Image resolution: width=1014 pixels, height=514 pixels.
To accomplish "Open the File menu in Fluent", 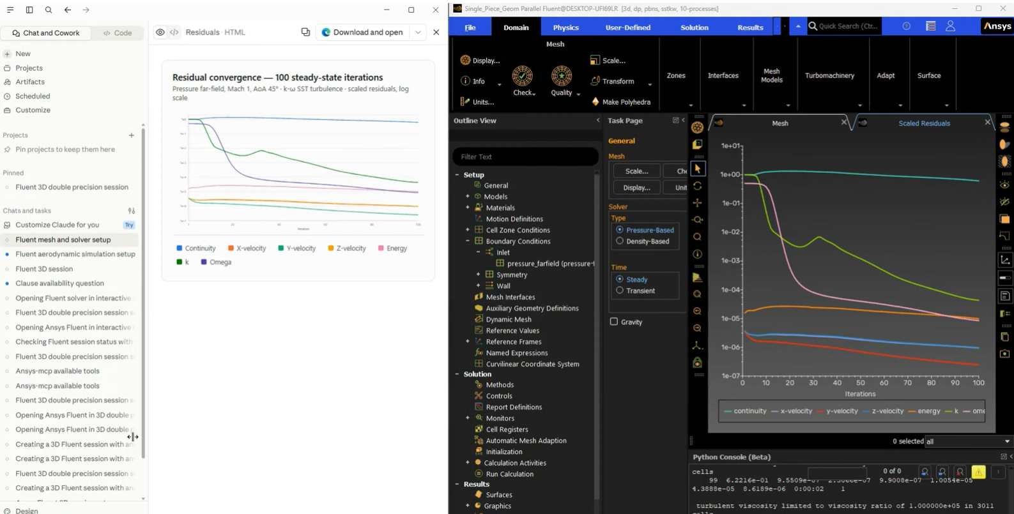I will click(470, 27).
